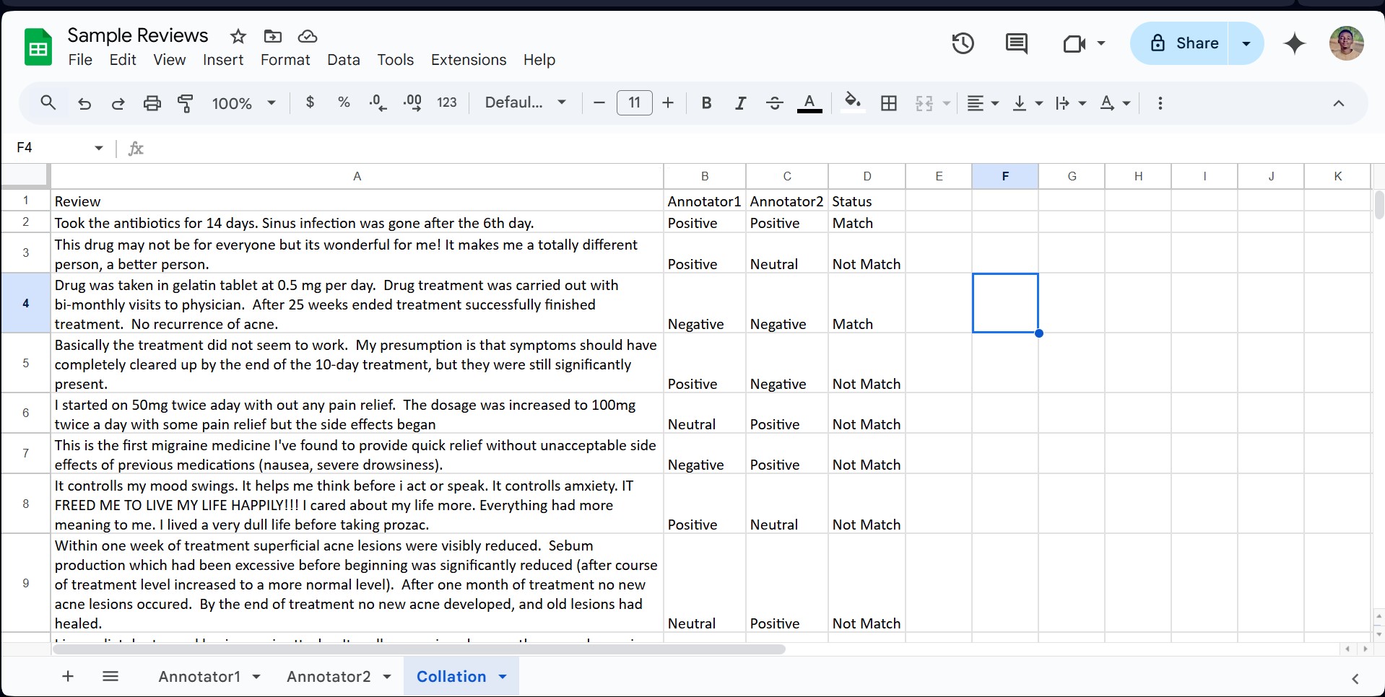1385x697 pixels.
Task: Open the horizontal align dropdown
Action: pos(982,103)
